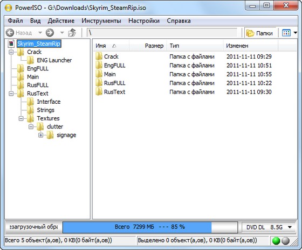Select RusText folder in the tree
This screenshot has height=250, width=302.
[38, 94]
